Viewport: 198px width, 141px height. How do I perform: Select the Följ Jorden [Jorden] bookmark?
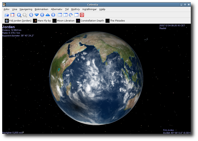(x=18, y=21)
